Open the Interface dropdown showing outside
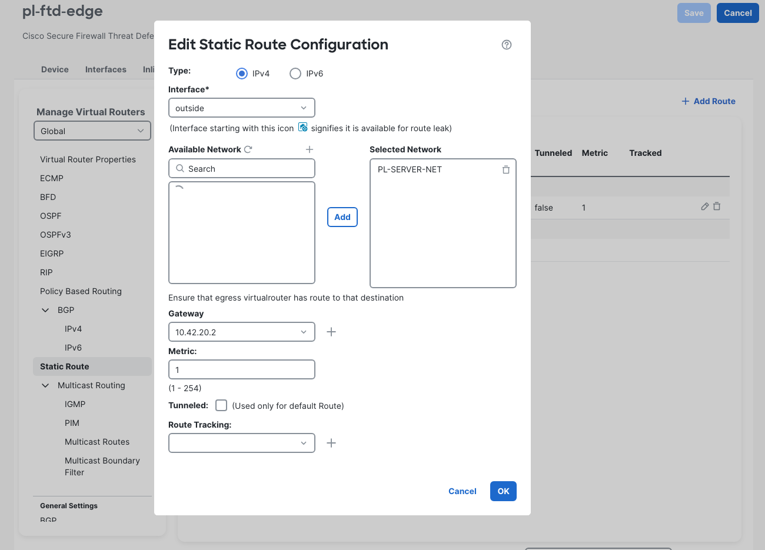This screenshot has width=765, height=550. pos(242,108)
